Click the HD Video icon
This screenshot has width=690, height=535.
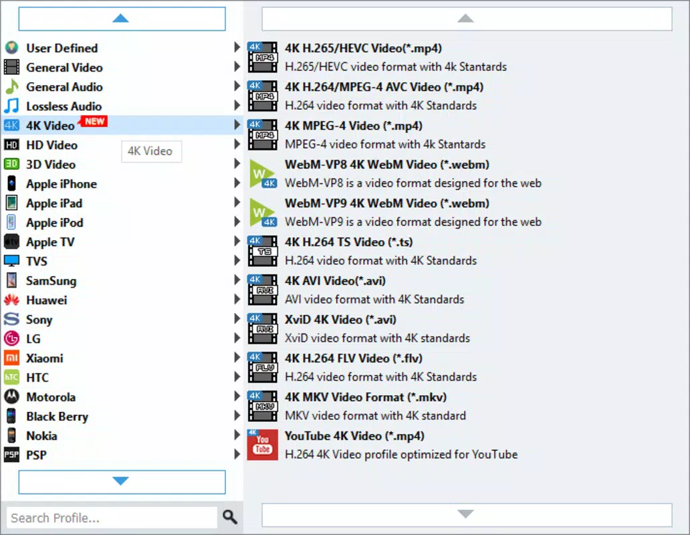[x=11, y=144]
